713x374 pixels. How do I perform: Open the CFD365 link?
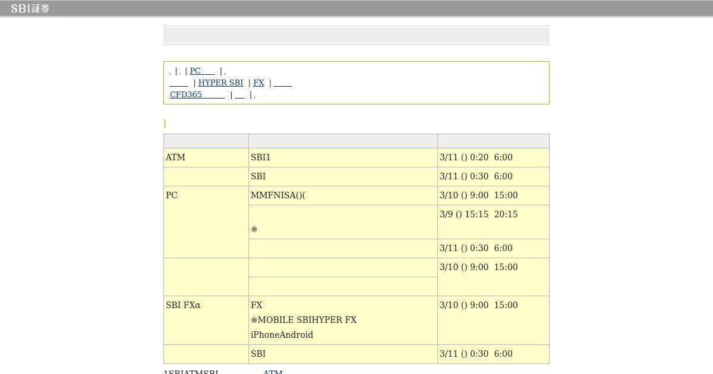tap(197, 94)
